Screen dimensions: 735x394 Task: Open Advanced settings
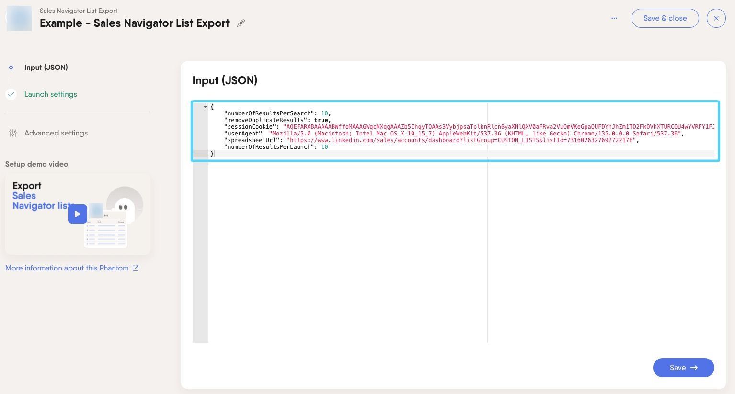coord(56,133)
